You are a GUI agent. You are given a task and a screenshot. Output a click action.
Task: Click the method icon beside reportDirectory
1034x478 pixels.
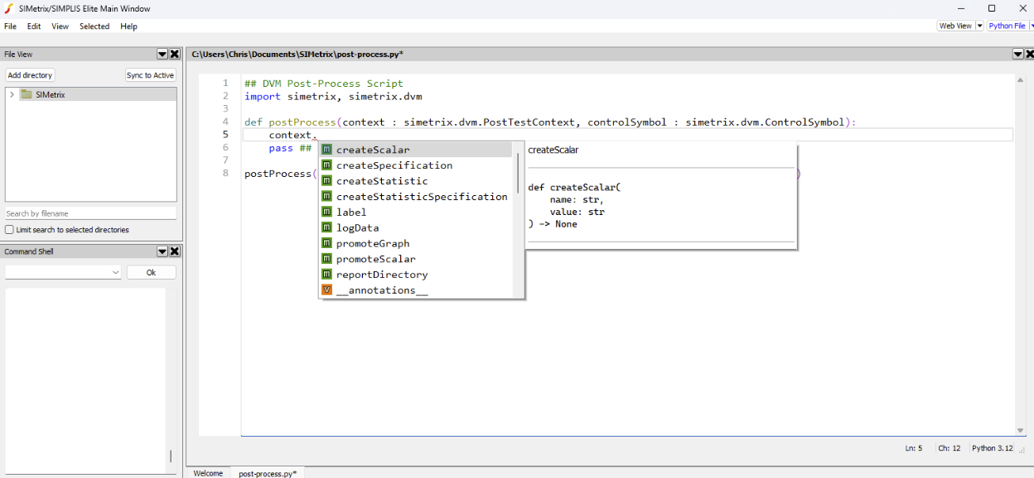coord(326,275)
